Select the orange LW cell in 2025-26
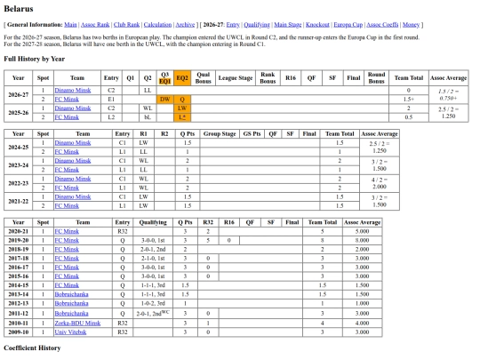Viewport: 480px width, 360px height. 182,108
